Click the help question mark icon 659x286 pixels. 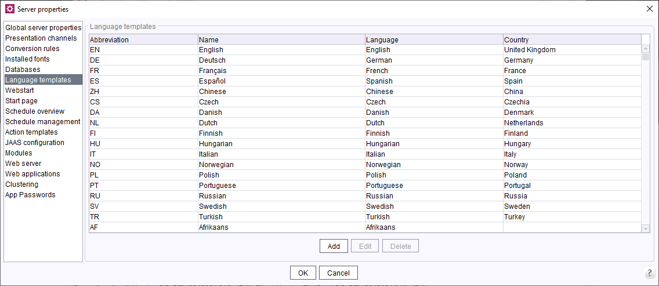[649, 273]
